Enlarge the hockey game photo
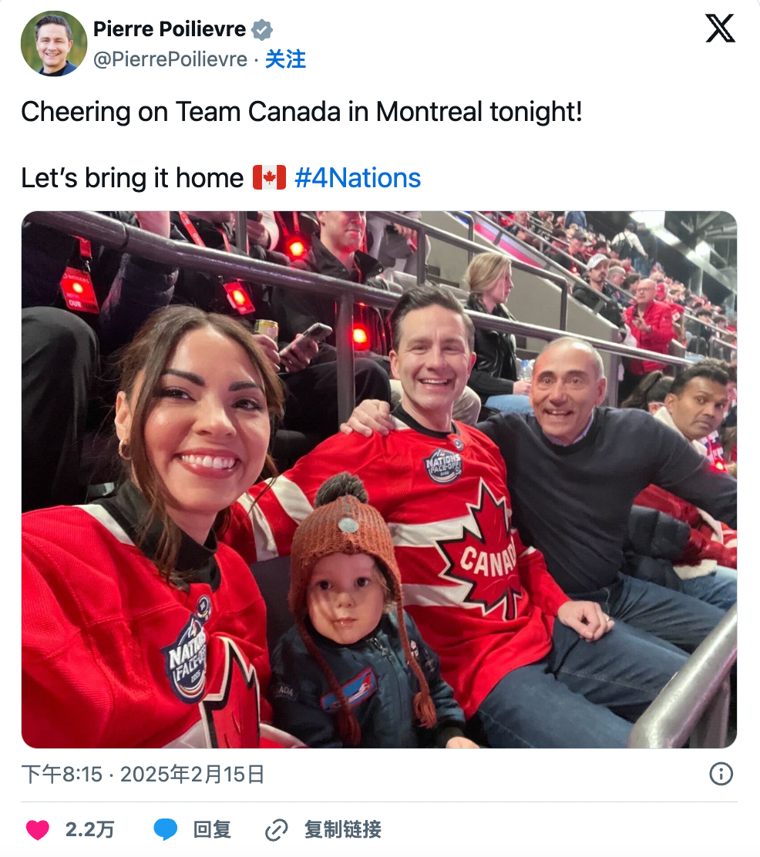 point(379,479)
